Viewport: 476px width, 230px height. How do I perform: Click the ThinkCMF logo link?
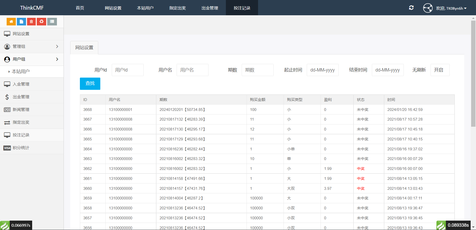32,8
